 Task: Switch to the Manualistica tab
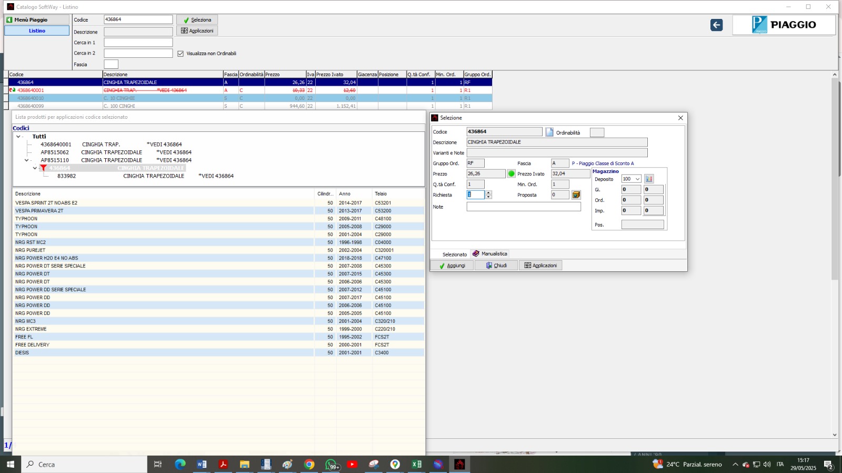pos(489,254)
